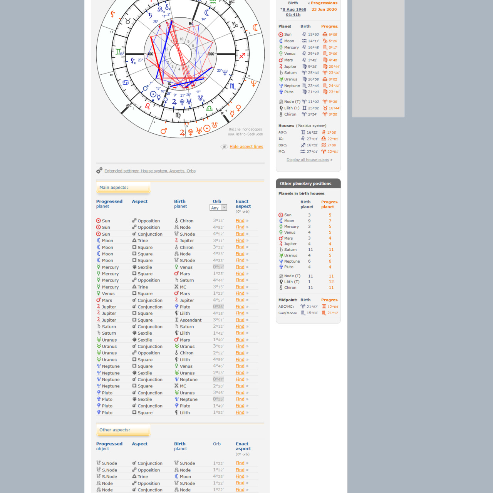Click the Mercury glyph in Planet table
The image size is (493, 493).
pos(281,47)
